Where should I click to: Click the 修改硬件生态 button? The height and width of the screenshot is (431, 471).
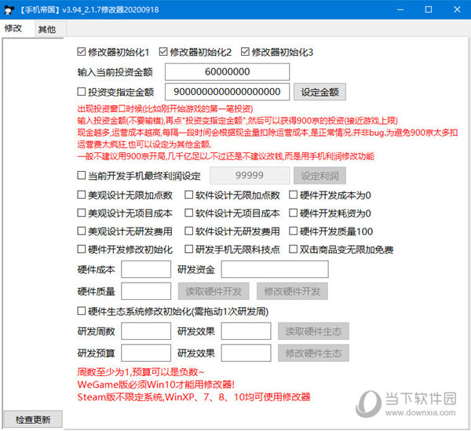click(x=313, y=353)
